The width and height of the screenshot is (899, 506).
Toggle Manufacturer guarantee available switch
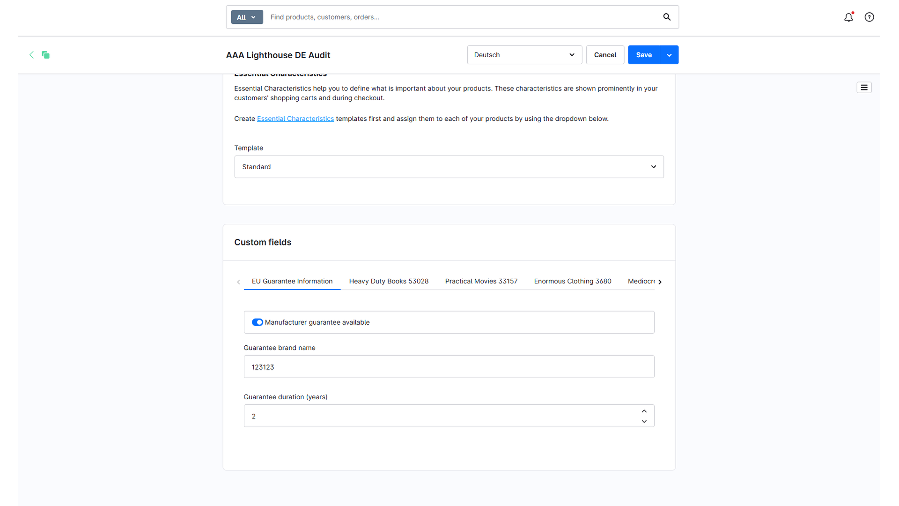point(257,322)
